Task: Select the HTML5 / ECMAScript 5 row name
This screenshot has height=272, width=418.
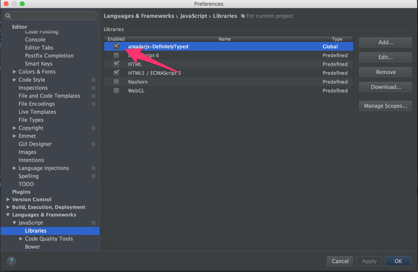Action: (154, 73)
